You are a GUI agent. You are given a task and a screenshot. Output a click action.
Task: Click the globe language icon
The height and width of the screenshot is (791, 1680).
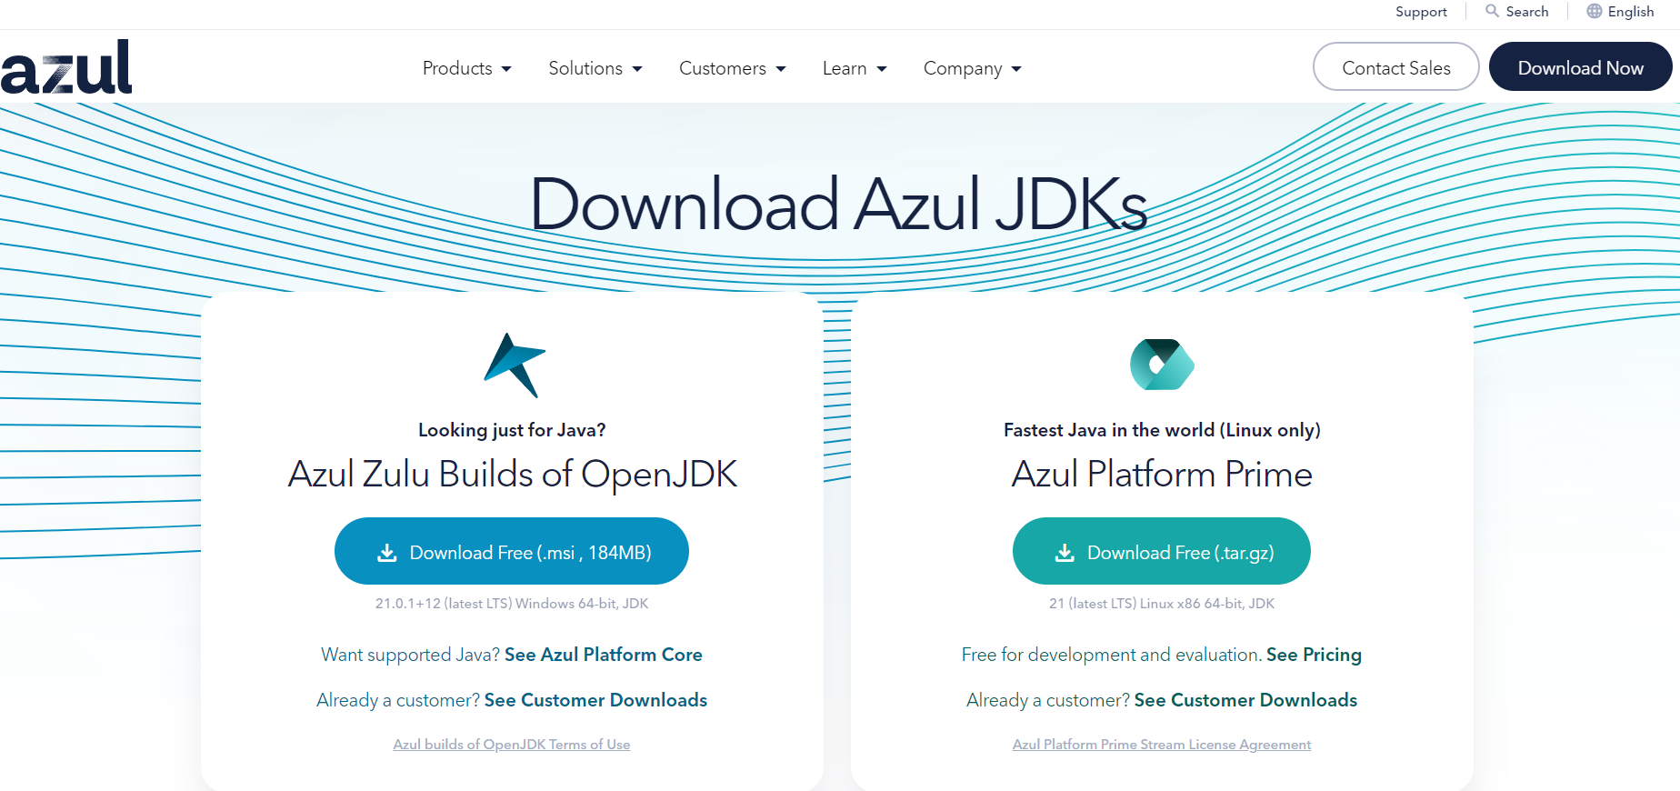click(1595, 11)
